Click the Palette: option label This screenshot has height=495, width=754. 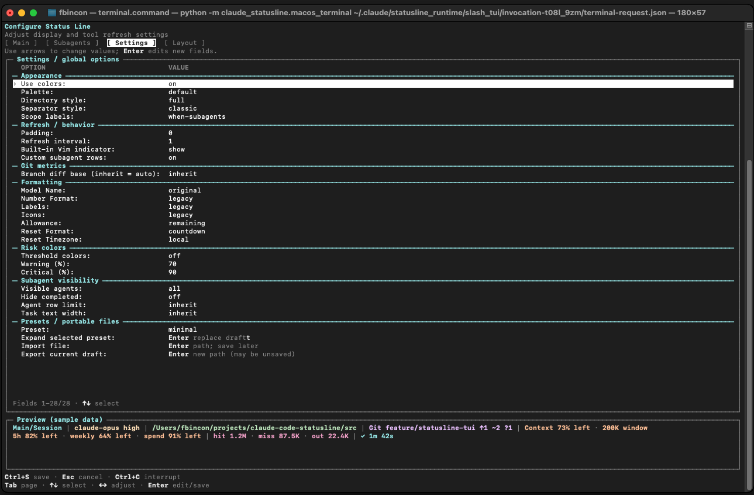[37, 92]
